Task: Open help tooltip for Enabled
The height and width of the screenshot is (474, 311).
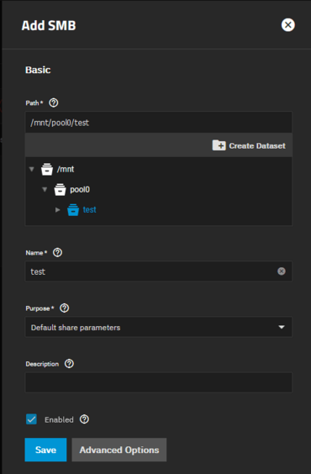Action: point(84,419)
